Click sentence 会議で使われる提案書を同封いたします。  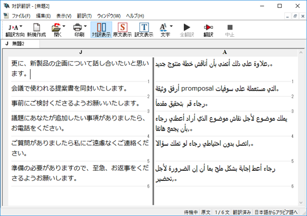69,88
